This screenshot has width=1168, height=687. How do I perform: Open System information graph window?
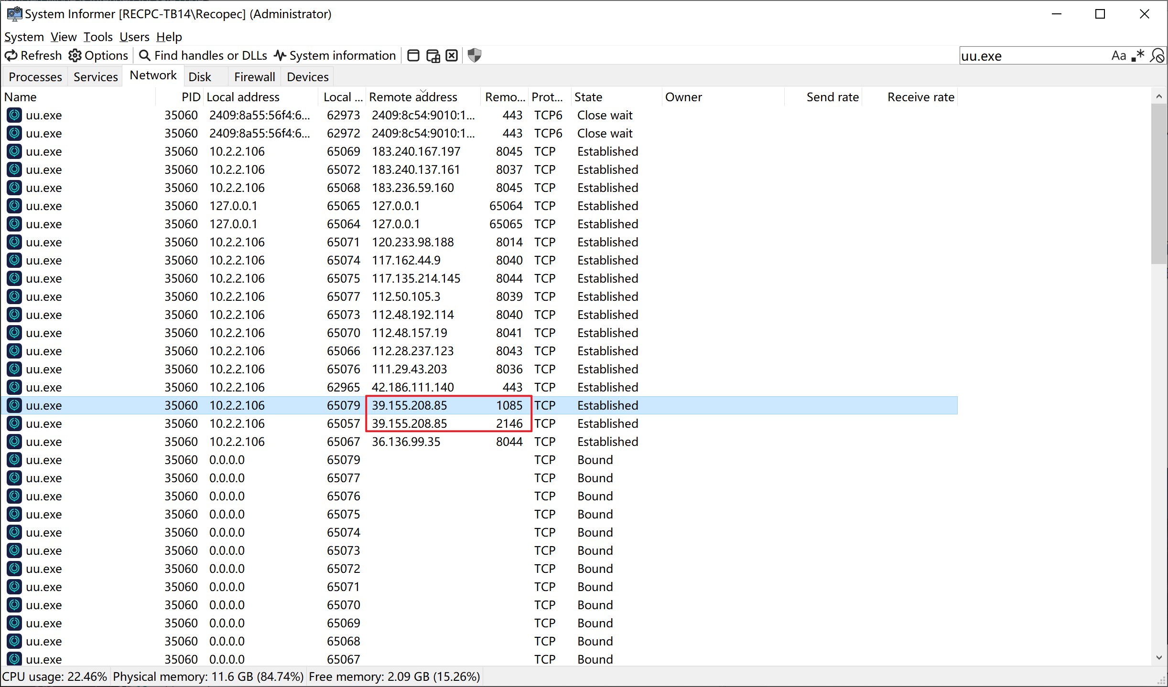point(335,55)
